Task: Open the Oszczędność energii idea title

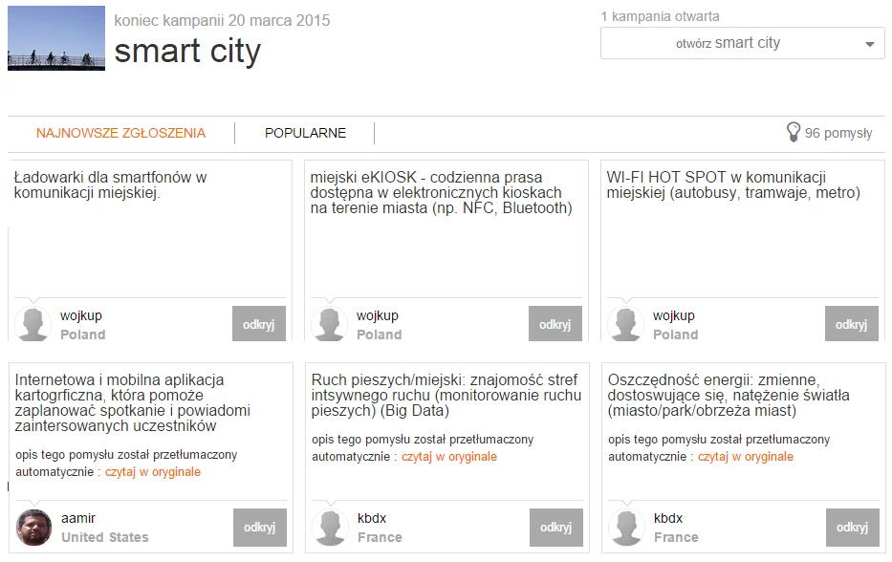Action: [729, 395]
